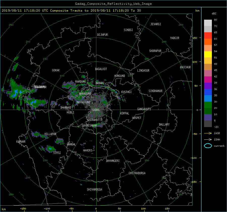The width and height of the screenshot is (227, 212).
Task: Click the 24SR legend label text
Action: click(x=217, y=133)
